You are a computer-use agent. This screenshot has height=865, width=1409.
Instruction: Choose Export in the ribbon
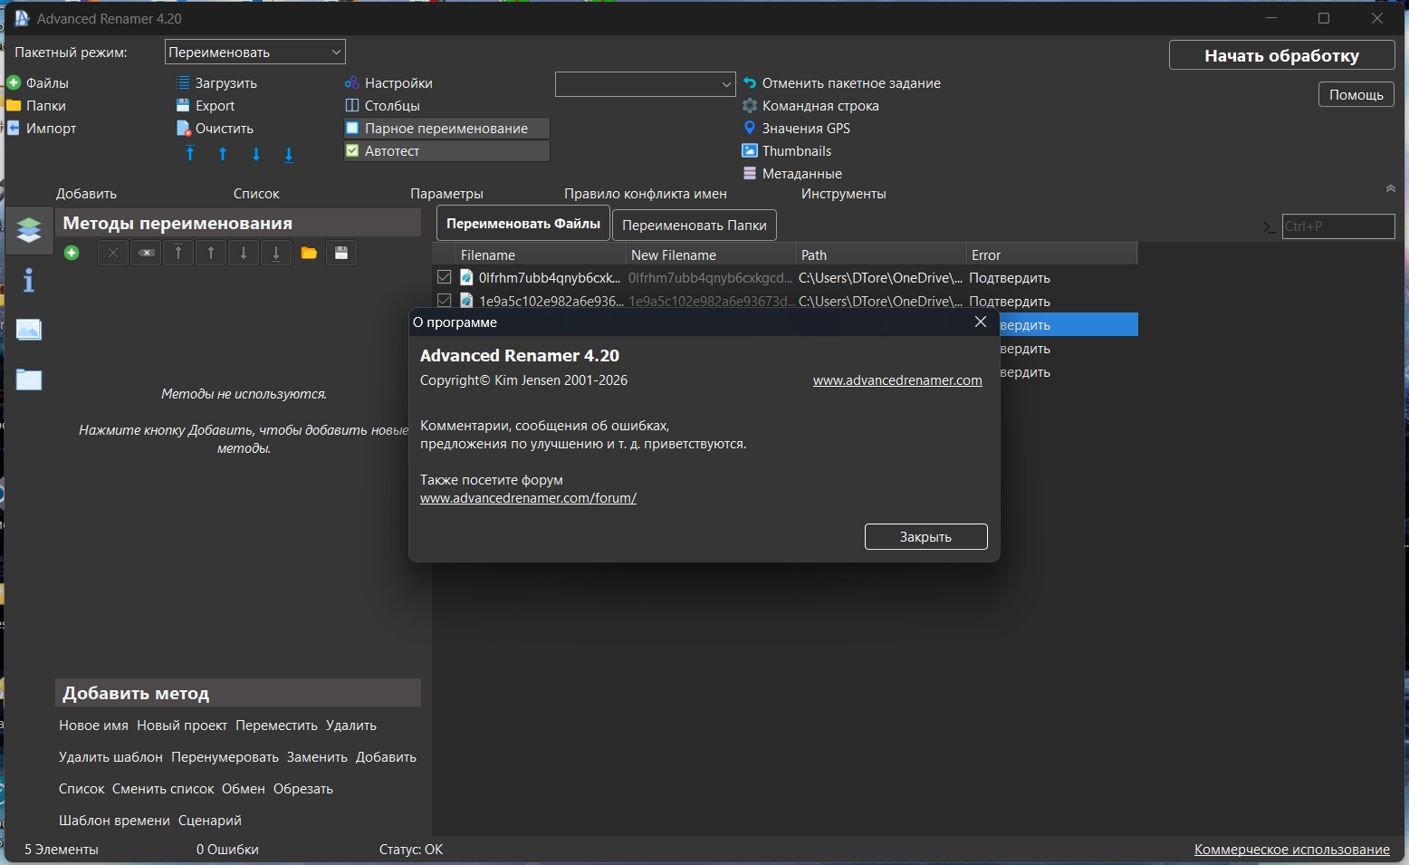(206, 106)
